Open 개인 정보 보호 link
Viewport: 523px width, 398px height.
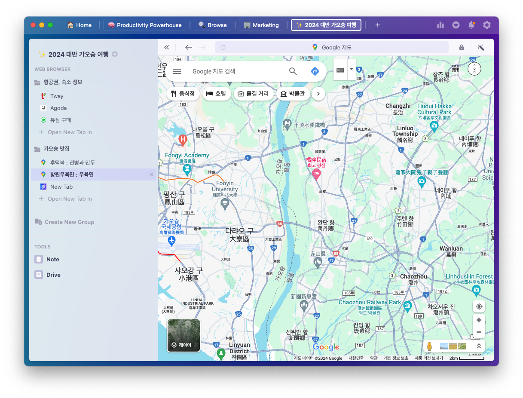tap(396, 358)
